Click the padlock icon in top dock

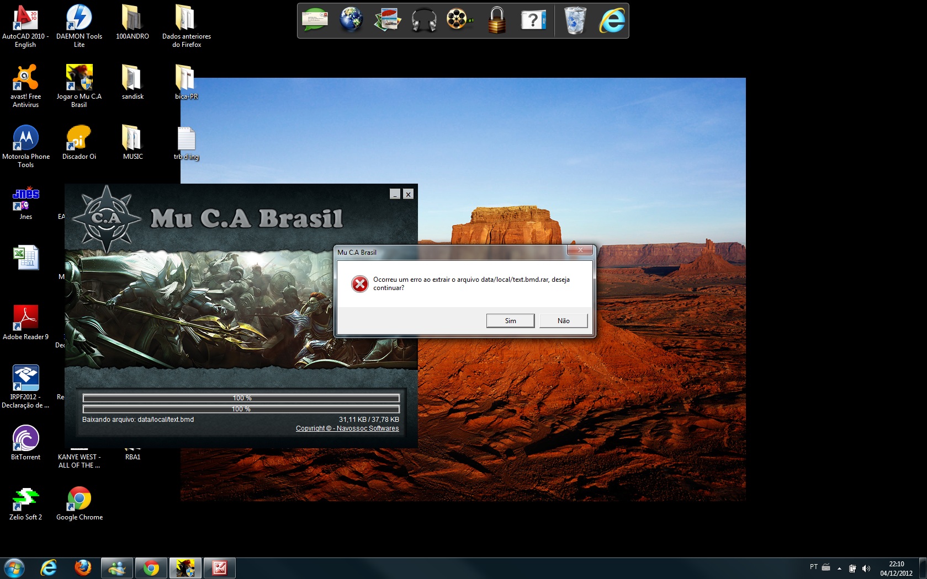(x=496, y=21)
